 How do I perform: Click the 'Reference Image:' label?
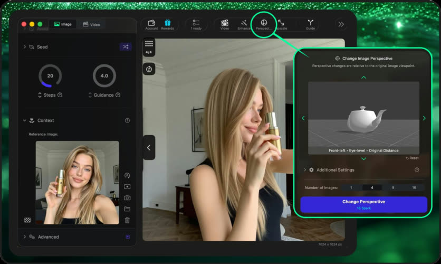(x=43, y=134)
